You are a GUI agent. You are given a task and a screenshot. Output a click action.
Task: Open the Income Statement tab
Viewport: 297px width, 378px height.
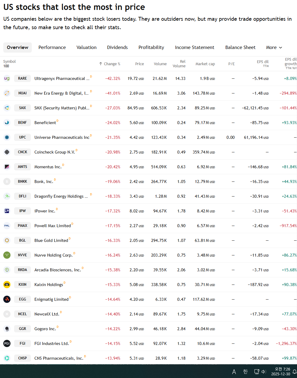point(195,47)
